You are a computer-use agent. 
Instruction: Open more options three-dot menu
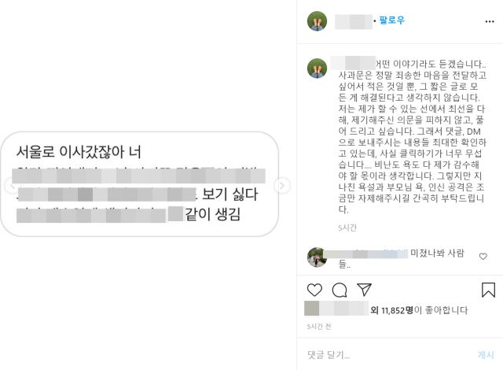coord(490,21)
